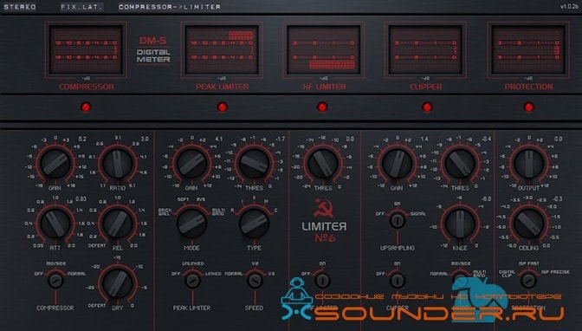Open the COMPRESSOR->LIMITER routing selector
Viewport: 582px width, 331px height.
pos(170,7)
